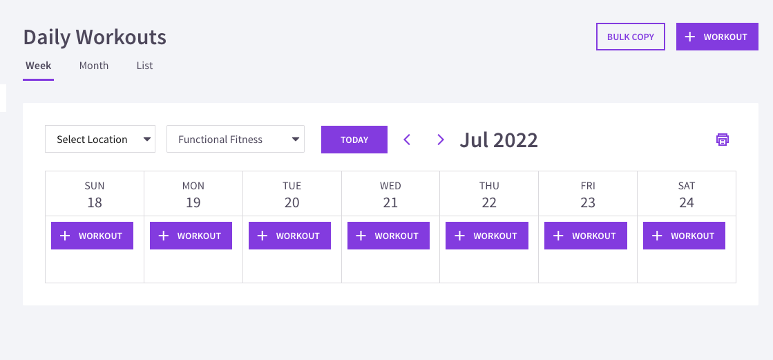Image resolution: width=773 pixels, height=360 pixels.
Task: Click the print calendar icon
Action: (x=722, y=140)
